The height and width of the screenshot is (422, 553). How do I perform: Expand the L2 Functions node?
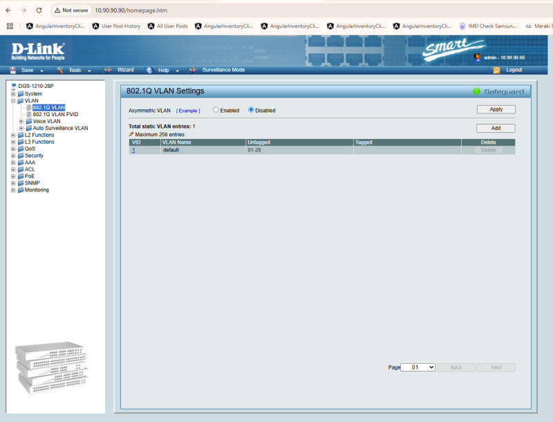pos(13,135)
